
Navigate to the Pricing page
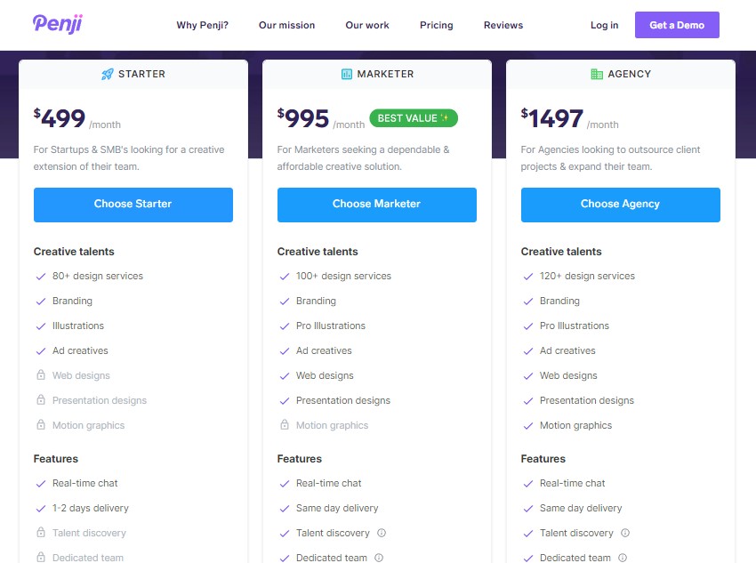436,25
